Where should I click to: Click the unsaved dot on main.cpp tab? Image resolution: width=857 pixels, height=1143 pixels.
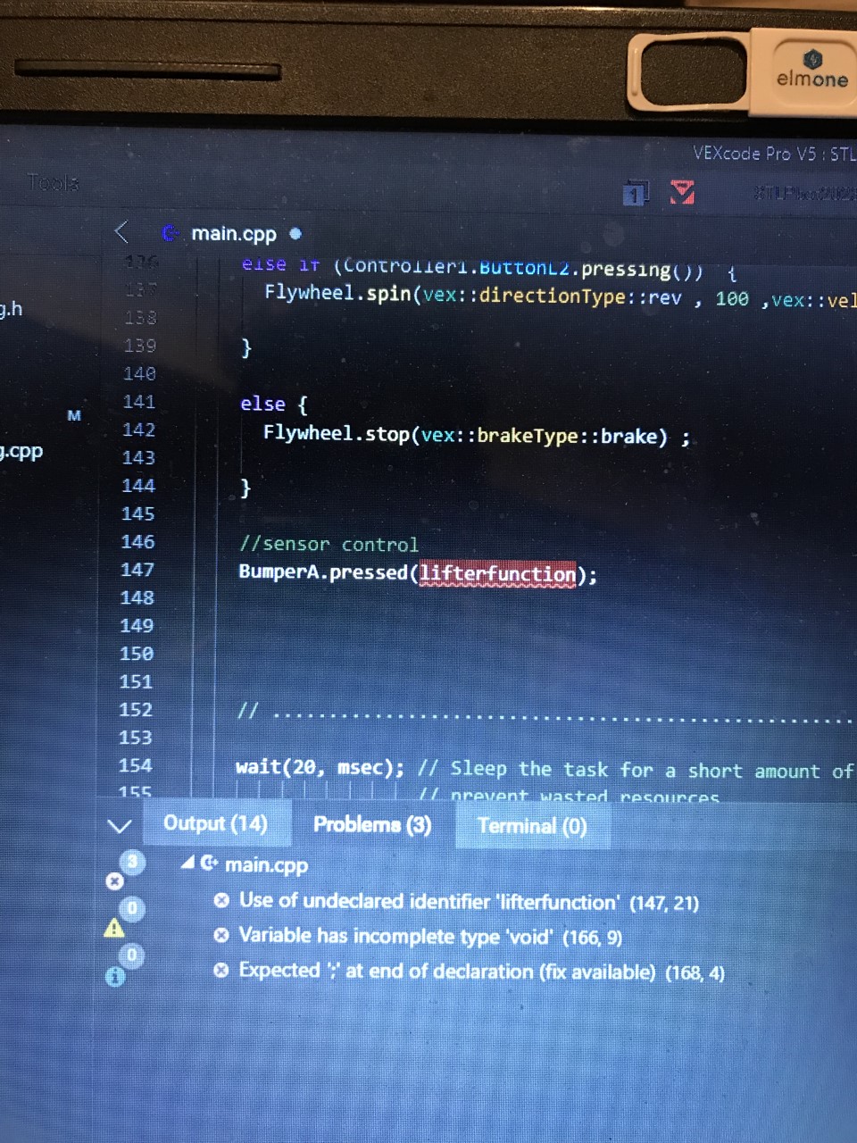pos(295,234)
